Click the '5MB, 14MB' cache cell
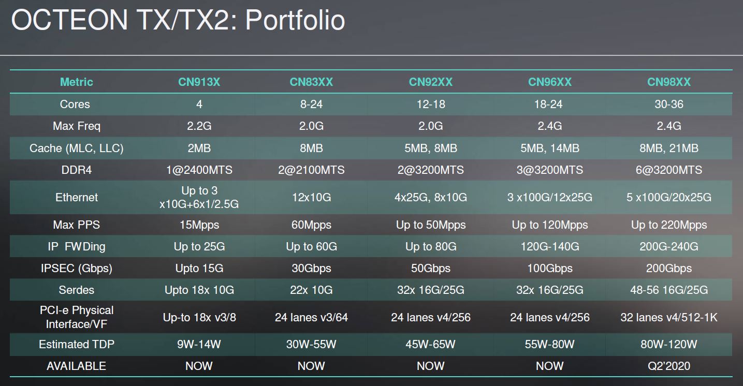The height and width of the screenshot is (386, 743). point(550,148)
